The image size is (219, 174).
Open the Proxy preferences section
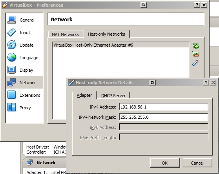(24, 108)
